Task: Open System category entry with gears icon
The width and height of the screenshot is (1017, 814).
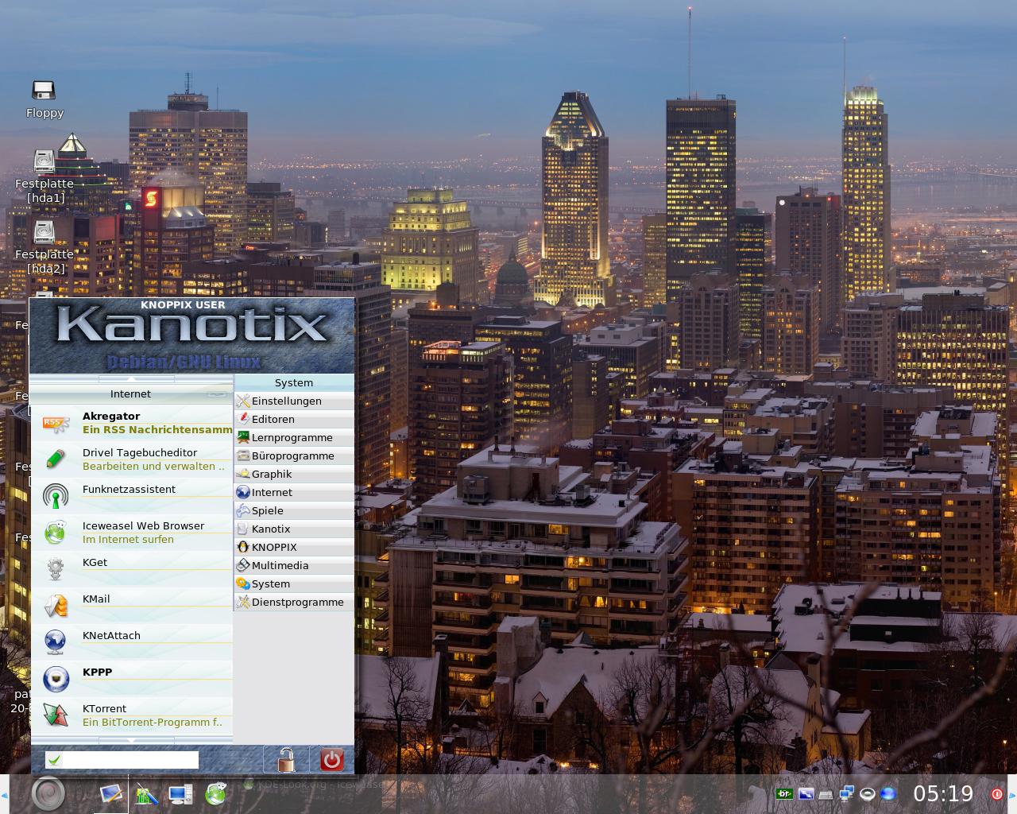Action: pyautogui.click(x=294, y=584)
